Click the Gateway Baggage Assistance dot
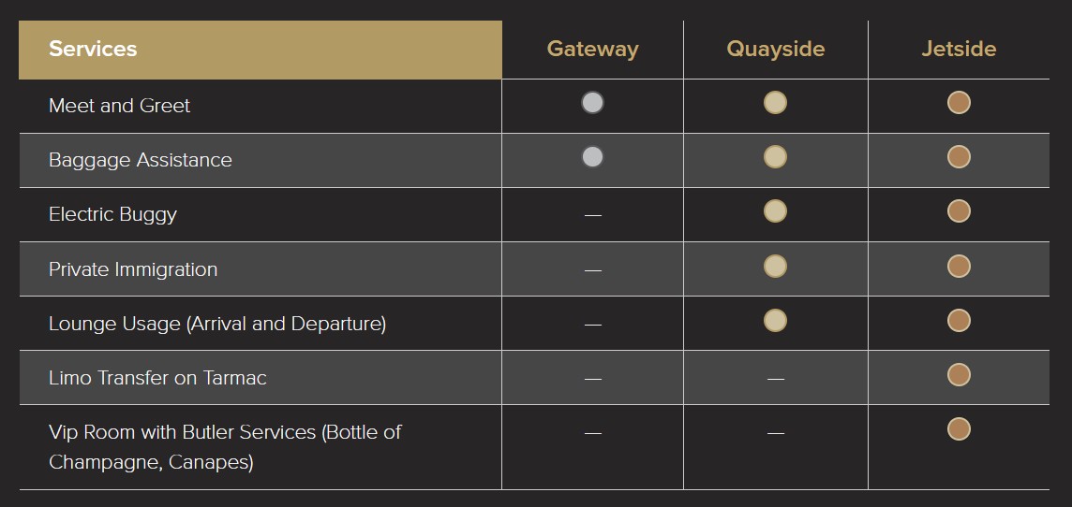 click(592, 157)
